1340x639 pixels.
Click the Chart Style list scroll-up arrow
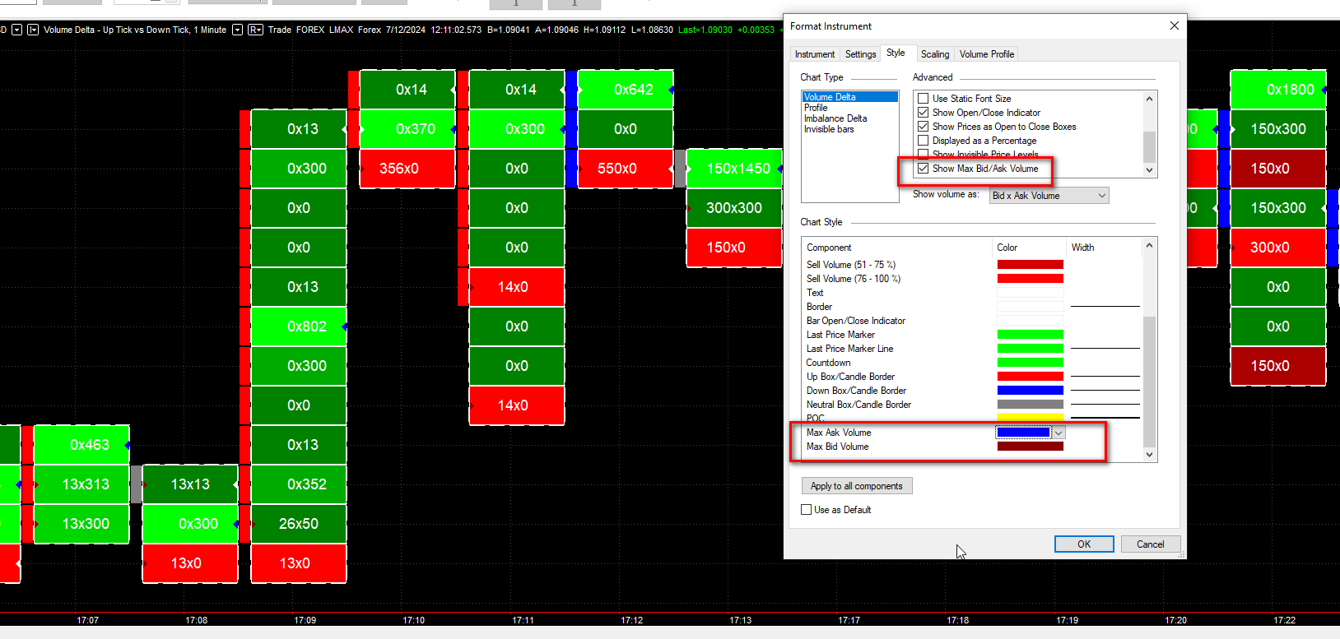click(1150, 245)
